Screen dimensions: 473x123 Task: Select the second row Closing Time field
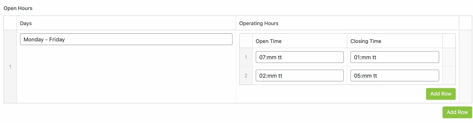[394, 76]
